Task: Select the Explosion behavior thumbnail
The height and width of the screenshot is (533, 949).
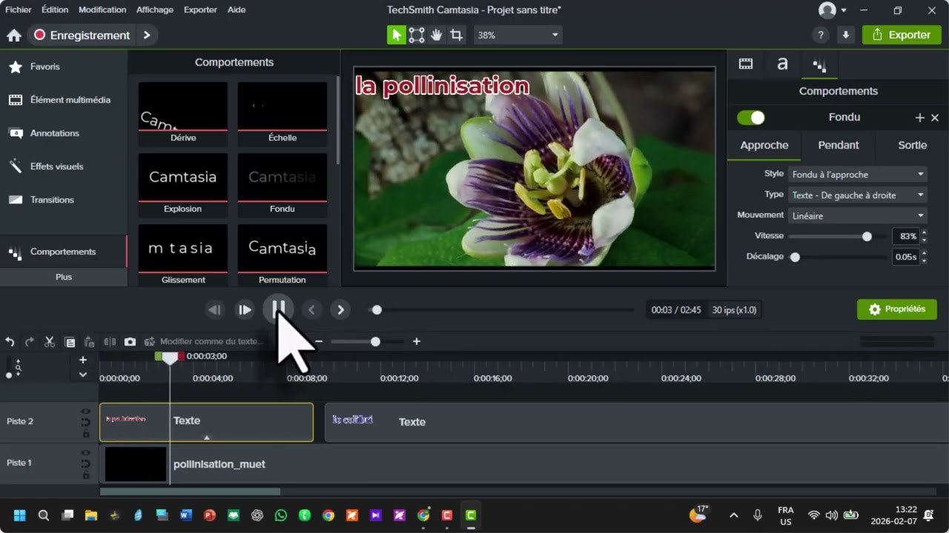Action: pyautogui.click(x=183, y=184)
